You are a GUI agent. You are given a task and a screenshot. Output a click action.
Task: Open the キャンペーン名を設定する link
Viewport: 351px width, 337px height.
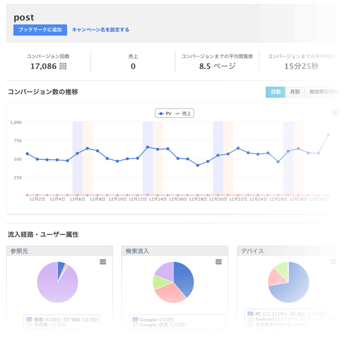[x=100, y=30]
